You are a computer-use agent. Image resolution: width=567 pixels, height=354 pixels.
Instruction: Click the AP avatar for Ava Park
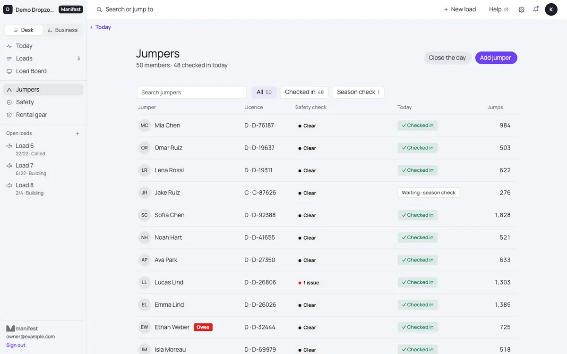tap(145, 260)
